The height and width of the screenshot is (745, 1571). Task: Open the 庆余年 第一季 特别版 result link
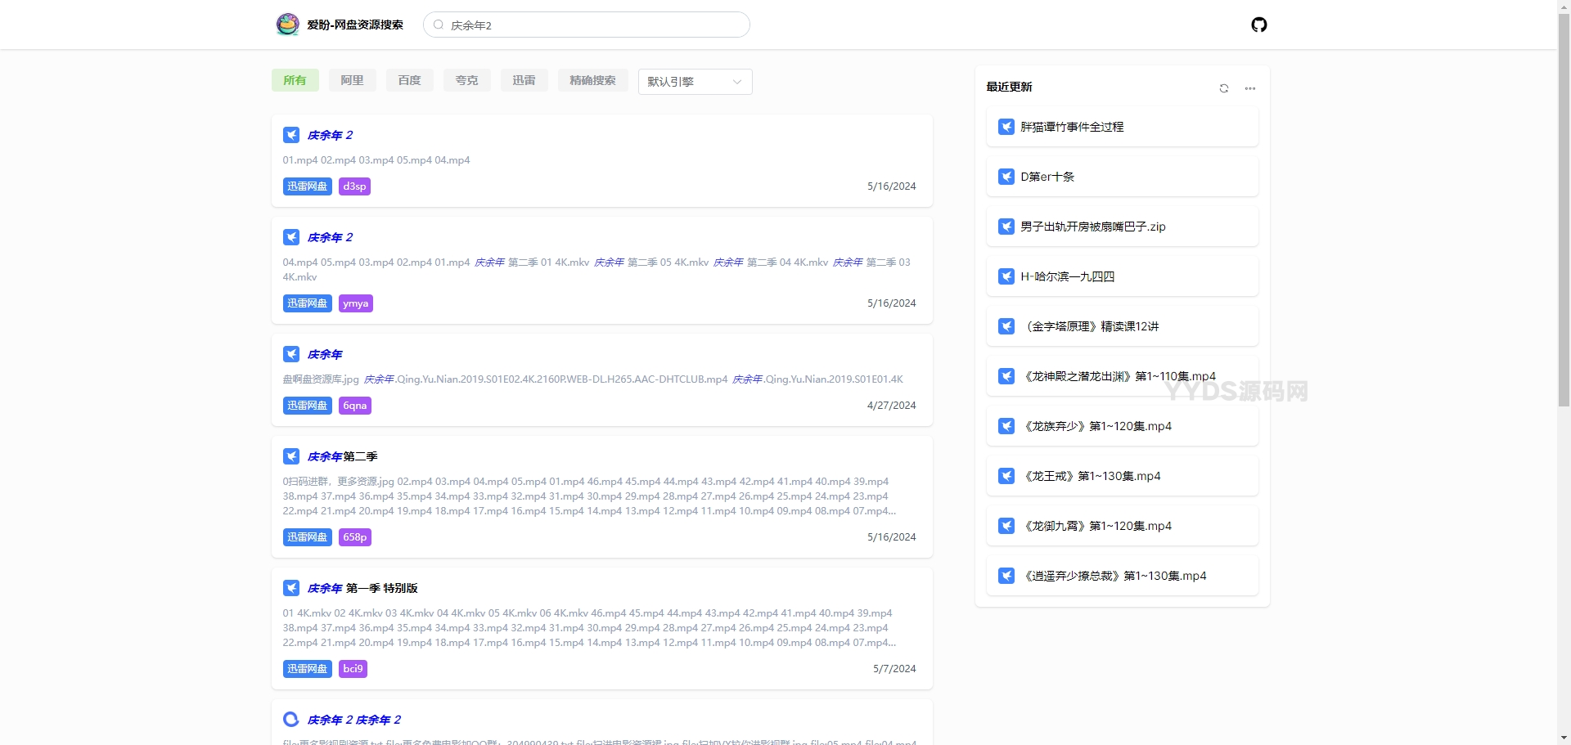[362, 588]
